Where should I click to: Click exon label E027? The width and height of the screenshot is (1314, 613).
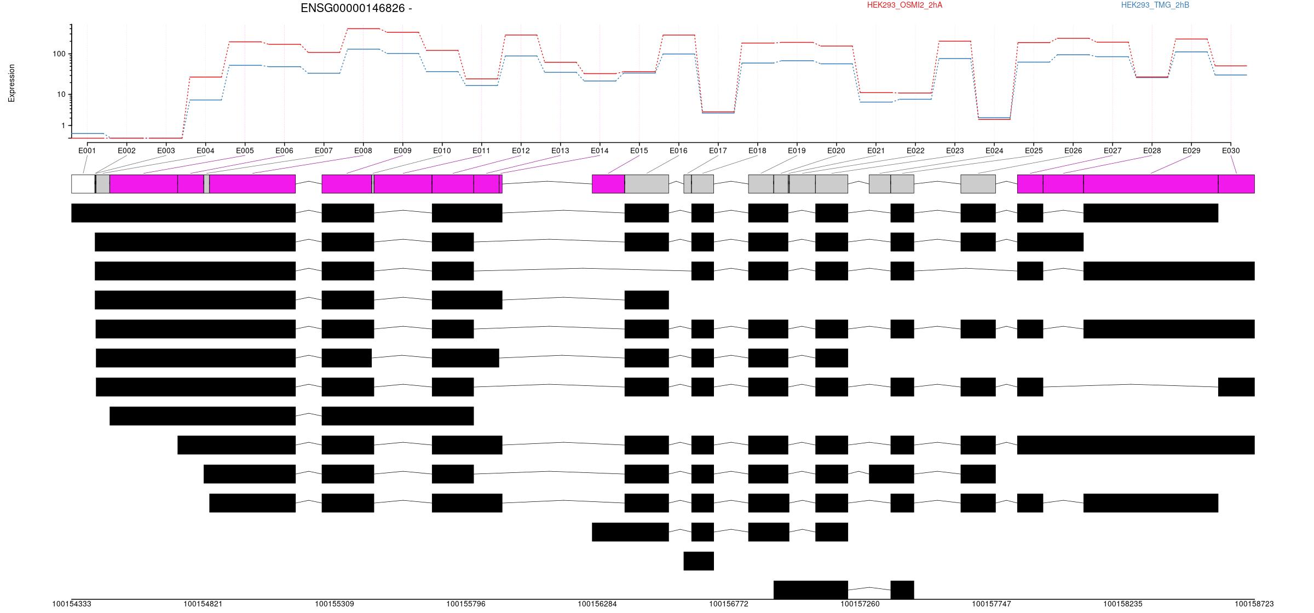point(1113,151)
